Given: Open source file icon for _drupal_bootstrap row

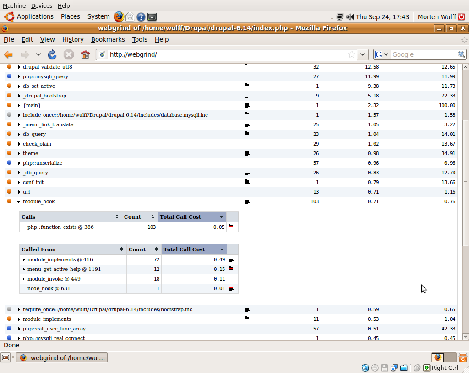Looking at the screenshot, I should click(247, 96).
